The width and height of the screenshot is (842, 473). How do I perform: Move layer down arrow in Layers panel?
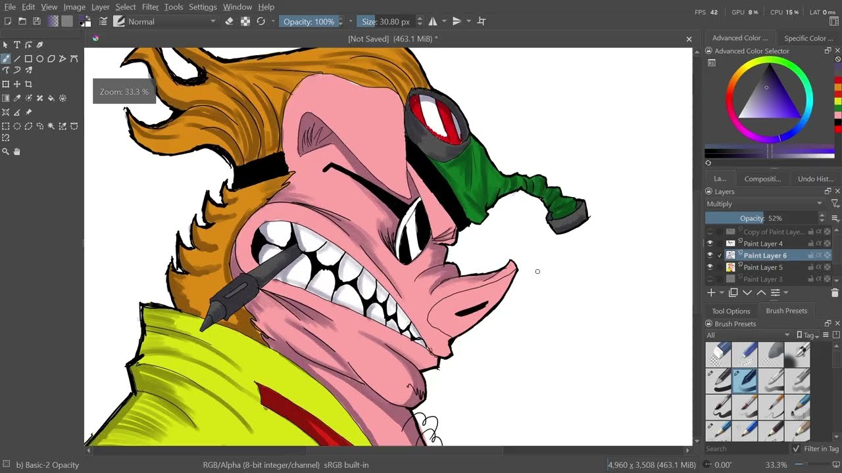(747, 293)
